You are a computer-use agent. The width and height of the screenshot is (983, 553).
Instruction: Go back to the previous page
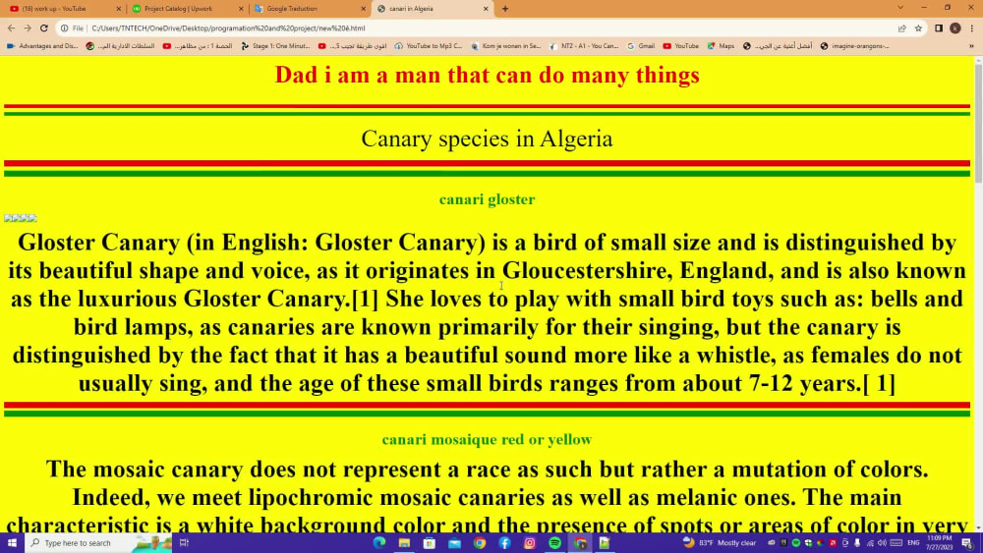click(11, 28)
